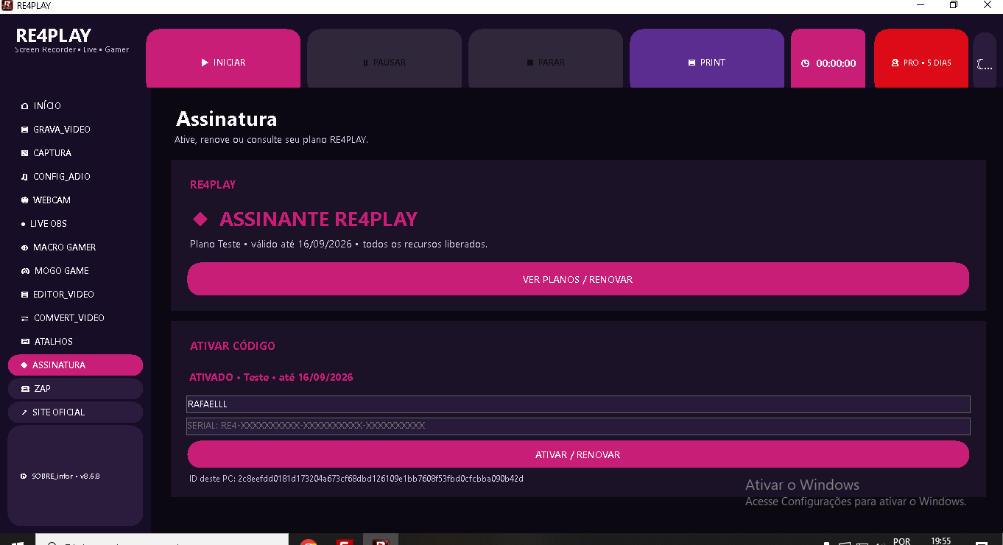
Task: Open EDITOR_VIDEO from the sidebar
Action: coord(75,295)
